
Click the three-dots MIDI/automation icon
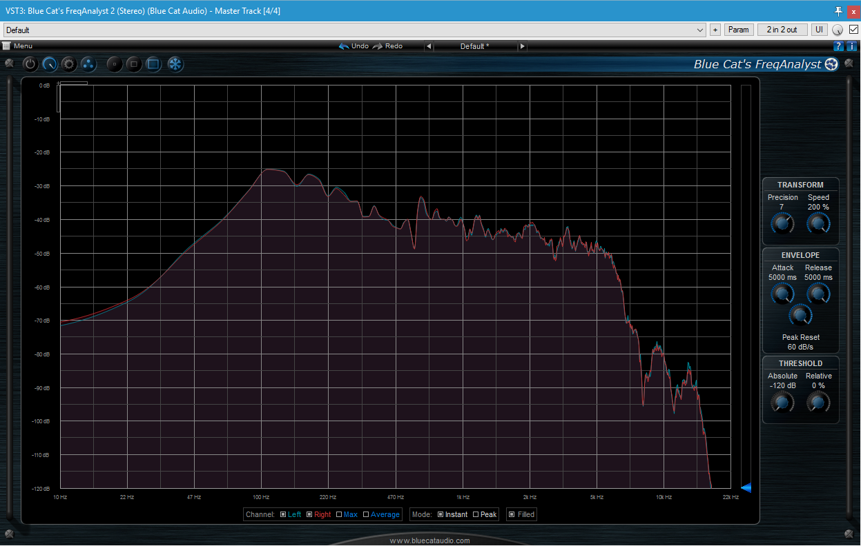(x=88, y=65)
